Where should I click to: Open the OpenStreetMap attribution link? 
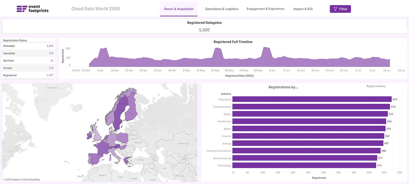32,180
